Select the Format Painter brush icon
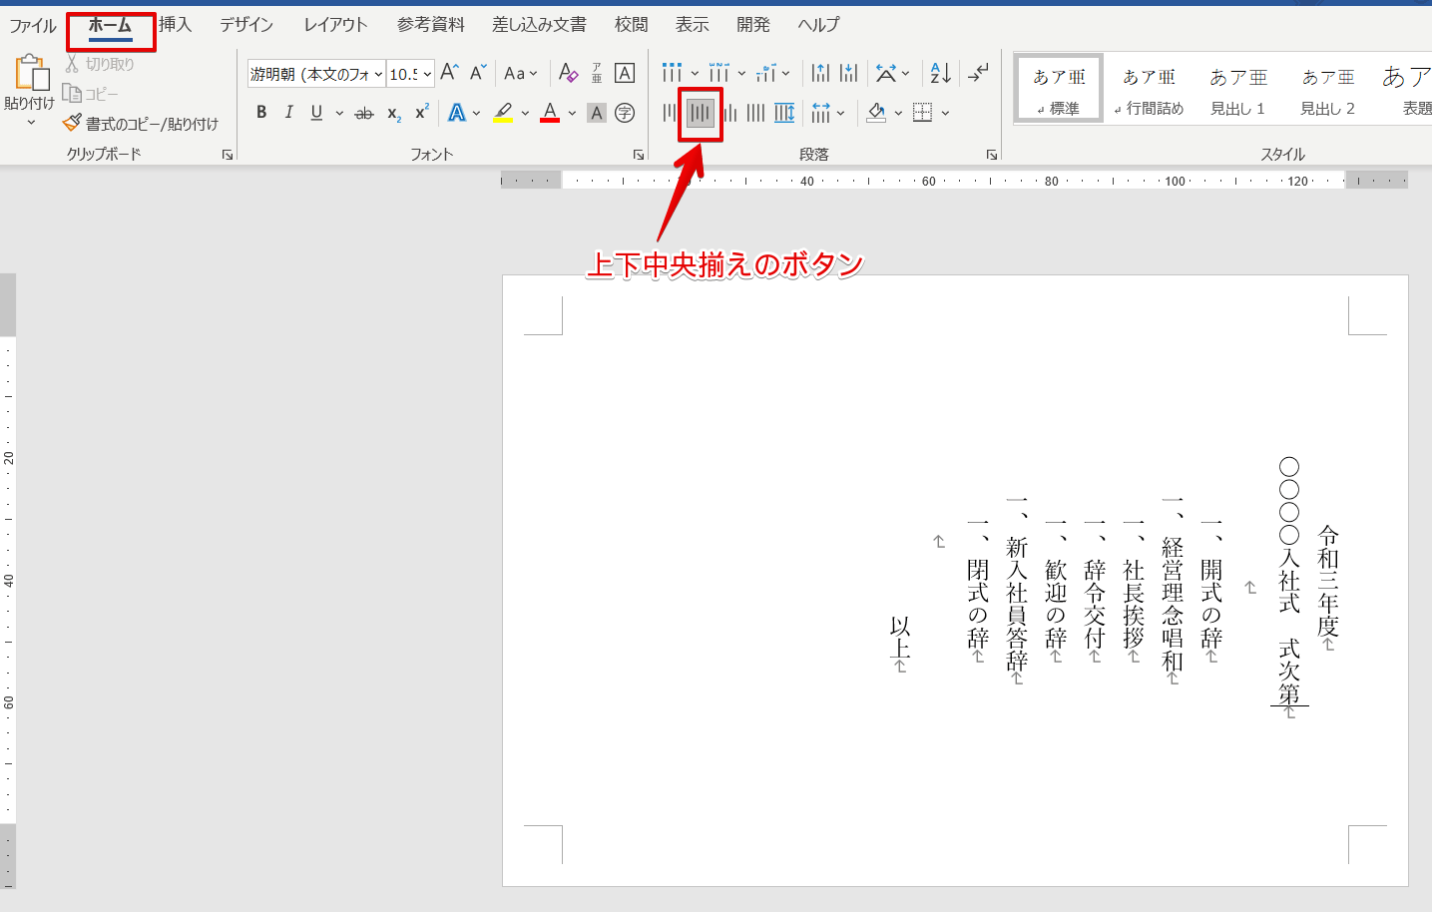 (72, 123)
